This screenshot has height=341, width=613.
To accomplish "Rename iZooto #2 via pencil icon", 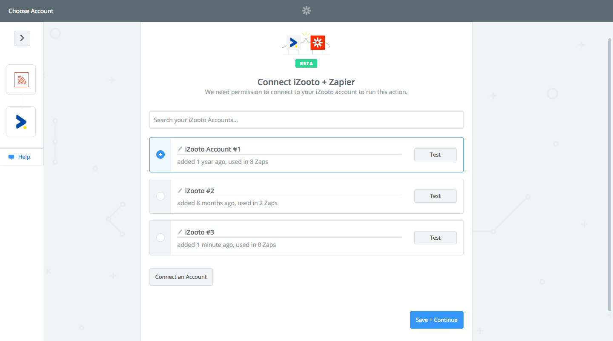I will click(180, 191).
